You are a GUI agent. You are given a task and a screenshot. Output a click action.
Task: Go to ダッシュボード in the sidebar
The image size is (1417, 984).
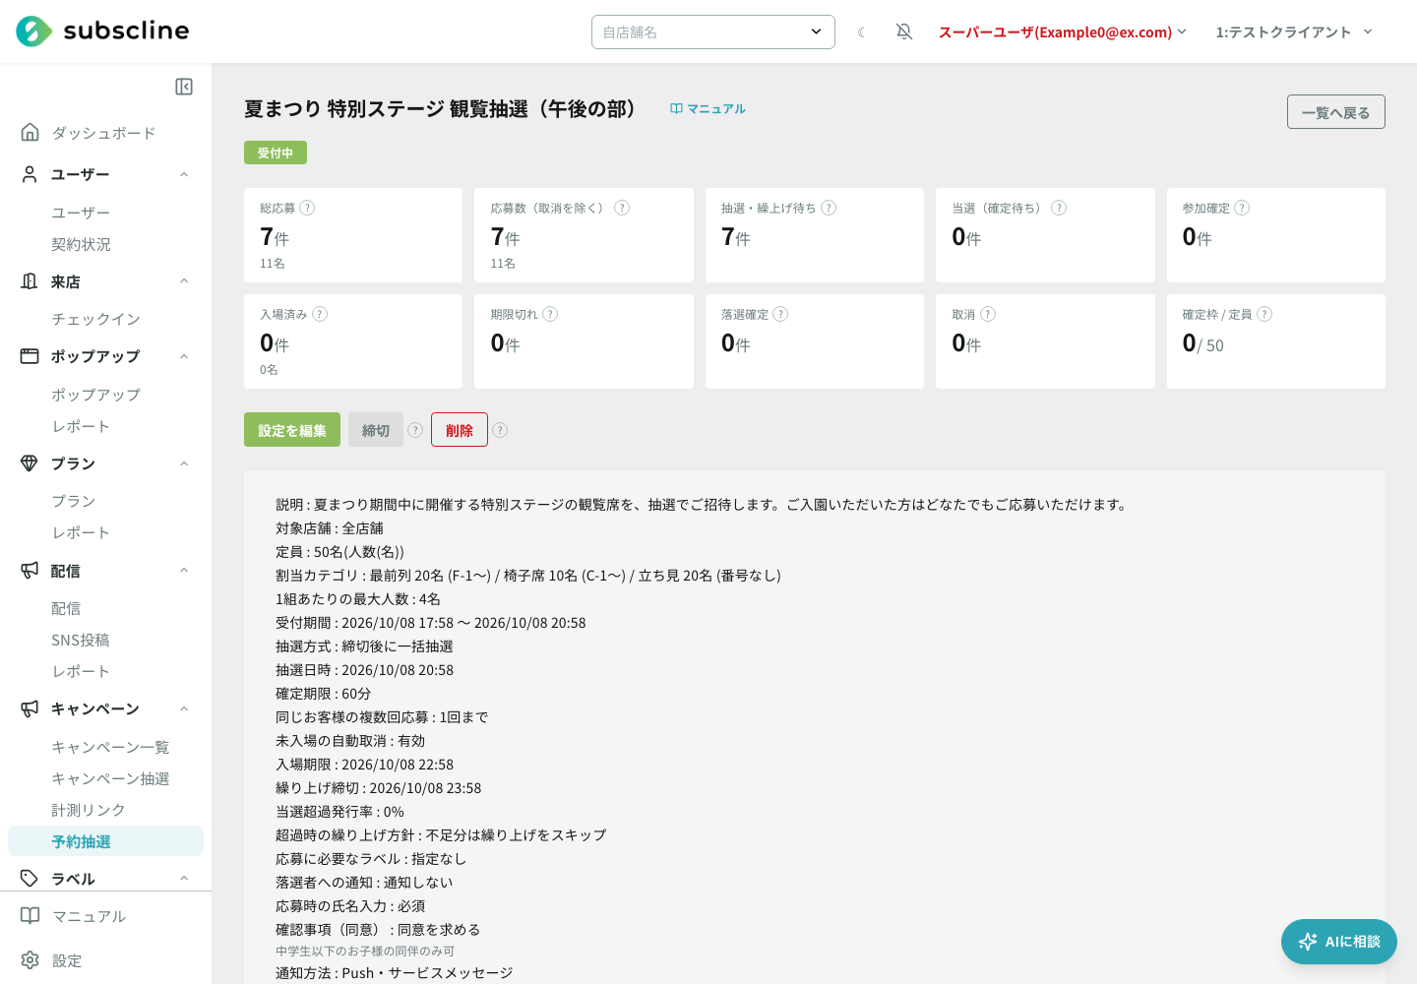pyautogui.click(x=105, y=133)
